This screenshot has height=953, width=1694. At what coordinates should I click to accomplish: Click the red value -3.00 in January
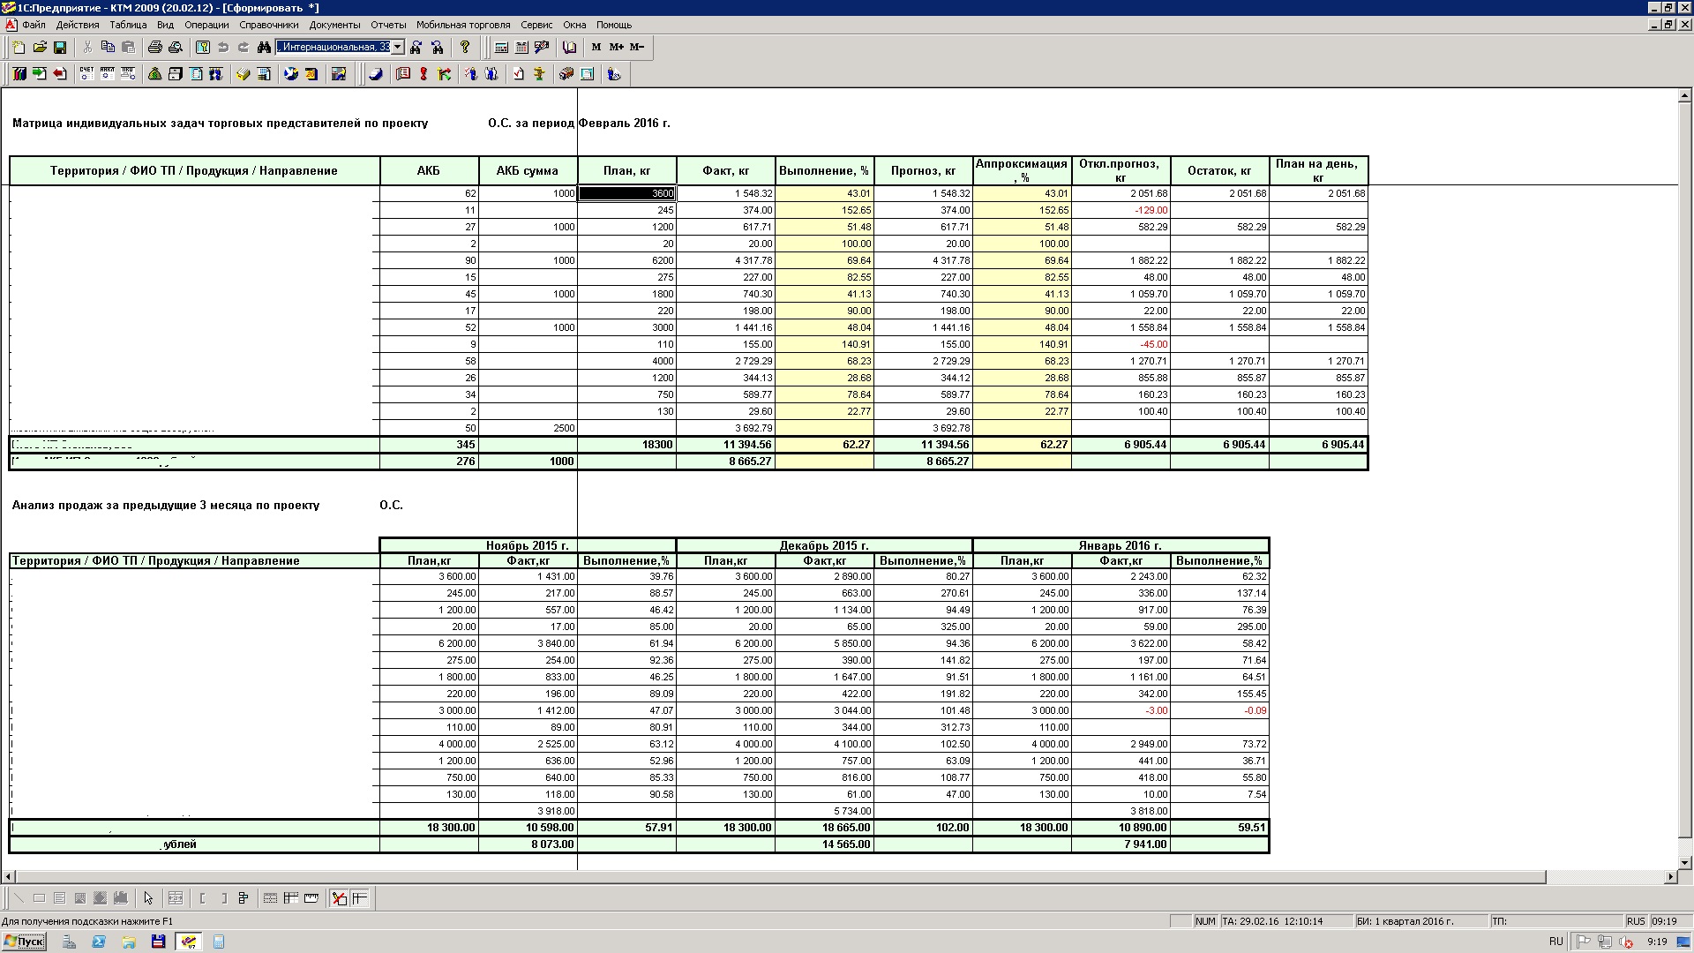pos(1121,710)
